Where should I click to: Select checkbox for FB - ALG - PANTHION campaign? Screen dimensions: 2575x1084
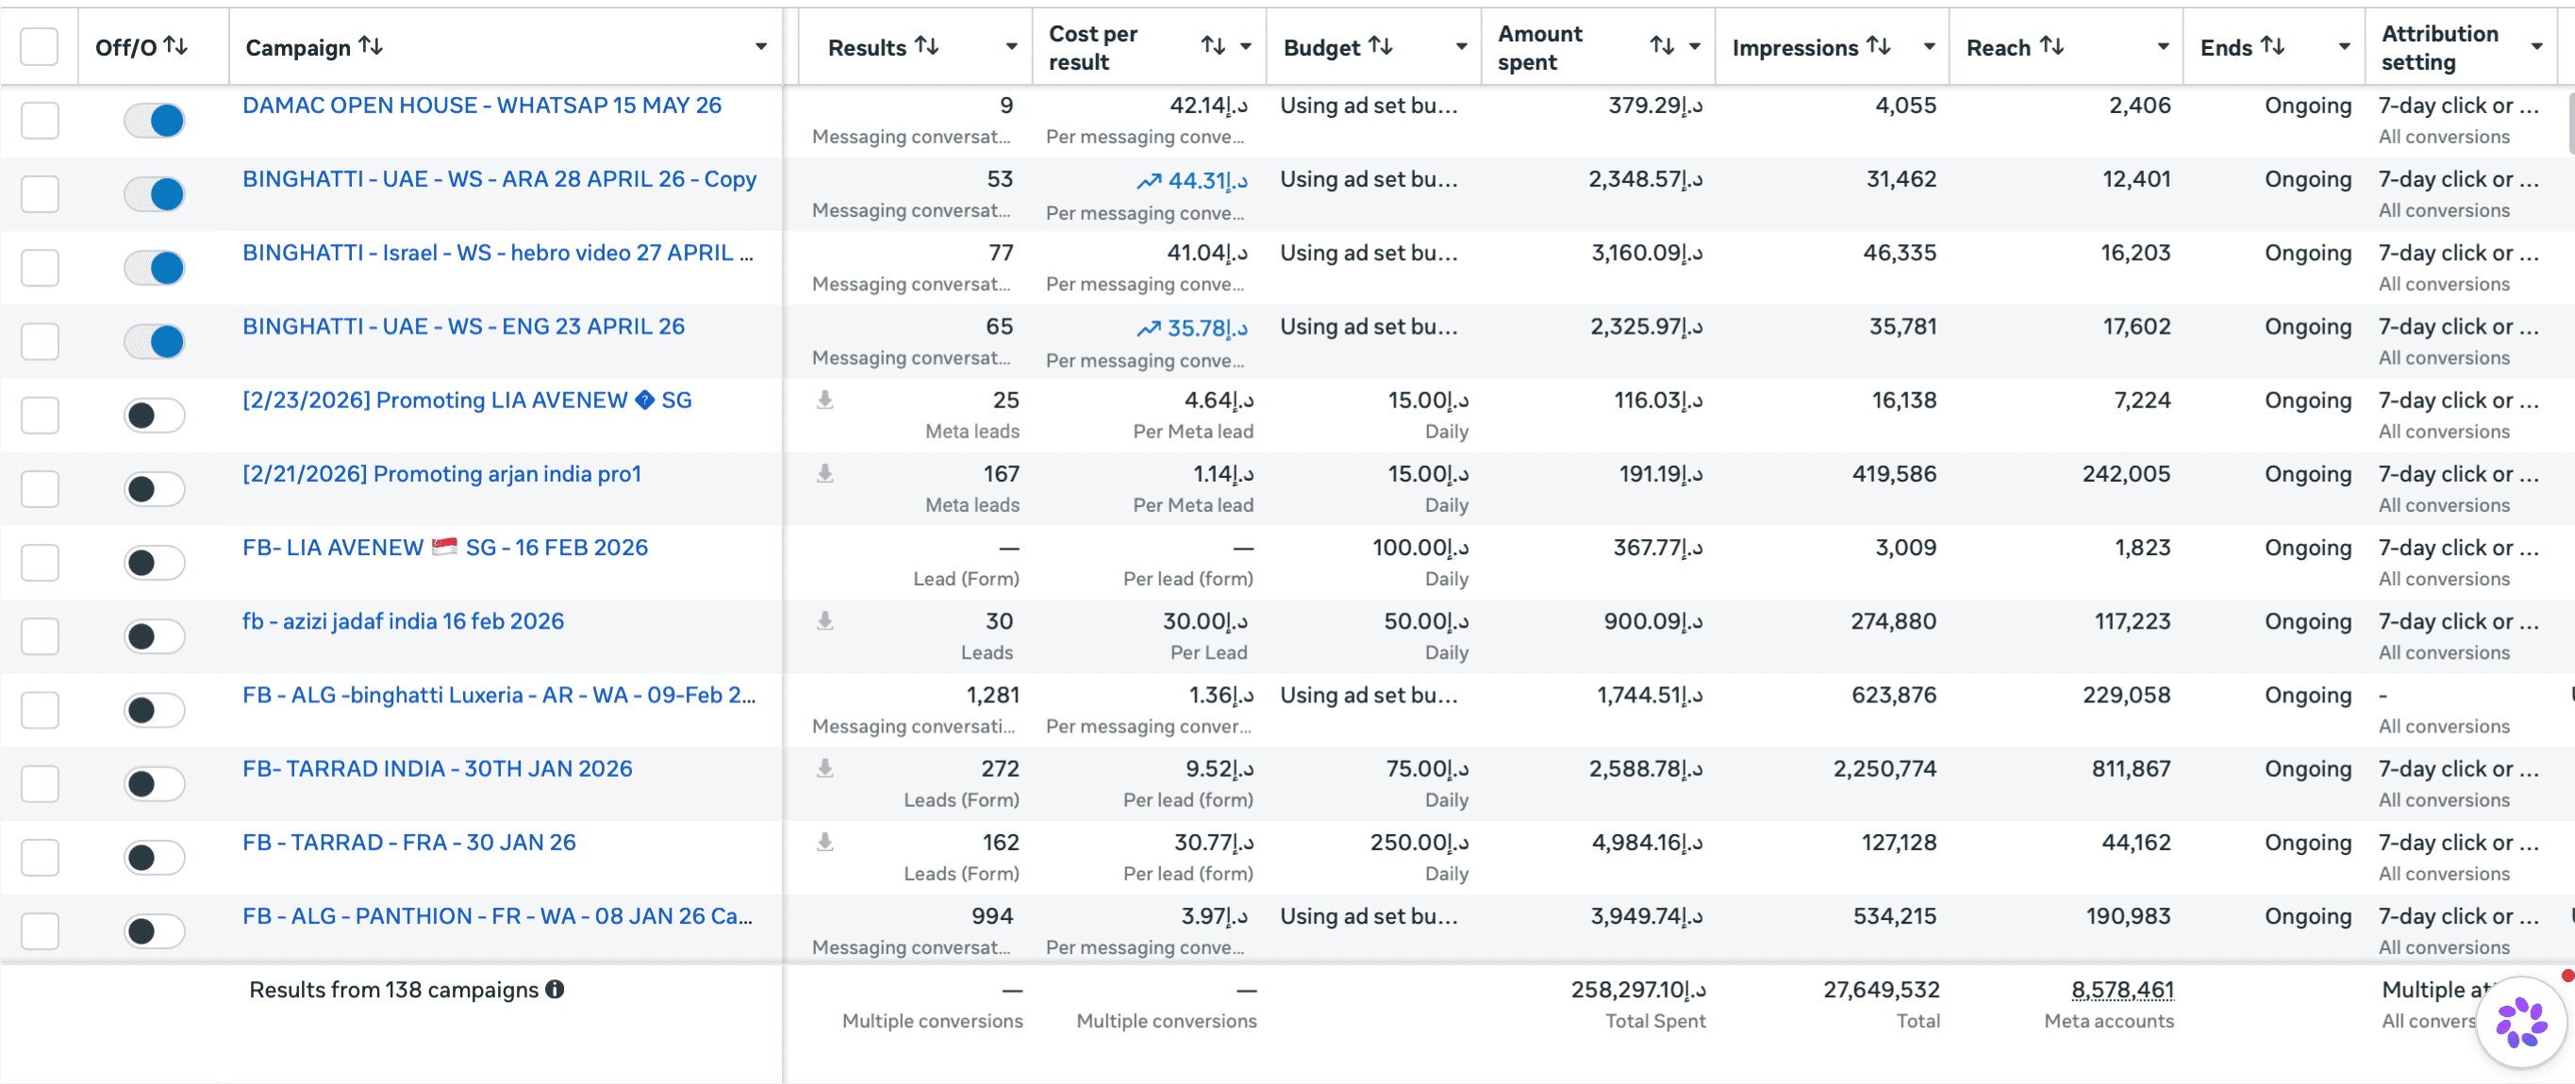click(x=40, y=931)
